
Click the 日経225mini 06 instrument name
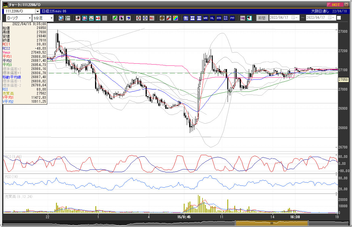pos(54,11)
